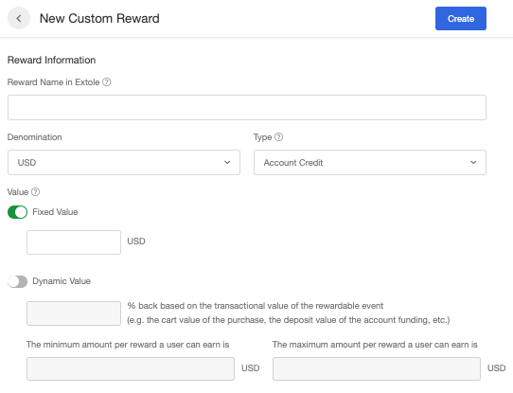Click the Reward Name in Extole label
The width and height of the screenshot is (513, 393).
point(53,82)
